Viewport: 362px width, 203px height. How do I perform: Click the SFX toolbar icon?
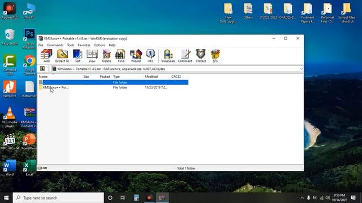tap(215, 56)
